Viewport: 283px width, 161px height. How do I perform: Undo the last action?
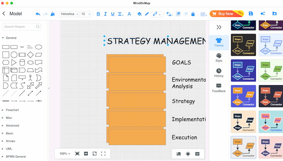click(x=38, y=14)
